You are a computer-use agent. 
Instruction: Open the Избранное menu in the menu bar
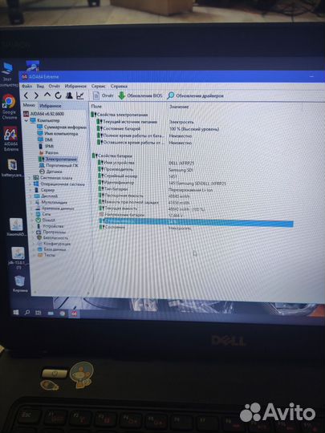pos(75,86)
